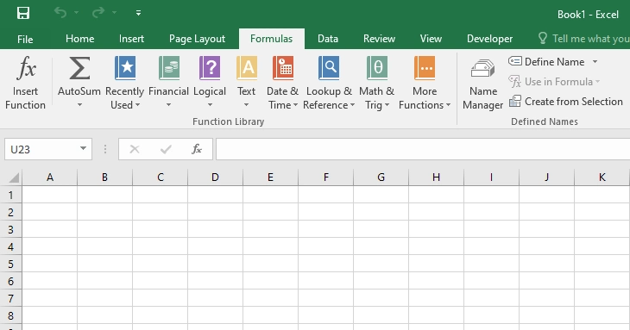Select column D header
Image resolution: width=630 pixels, height=330 pixels.
216,177
